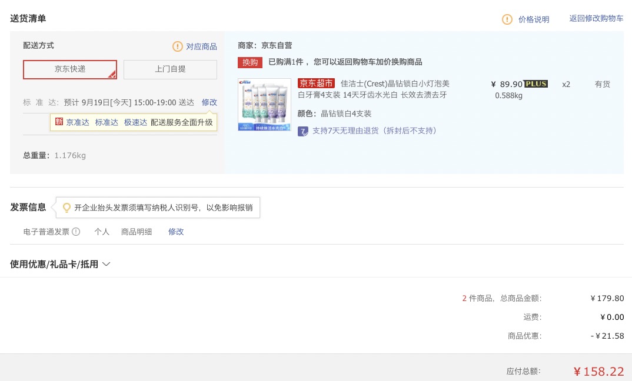Click the 对应商品 info icon
Viewport: 632px width, 381px height.
[177, 46]
